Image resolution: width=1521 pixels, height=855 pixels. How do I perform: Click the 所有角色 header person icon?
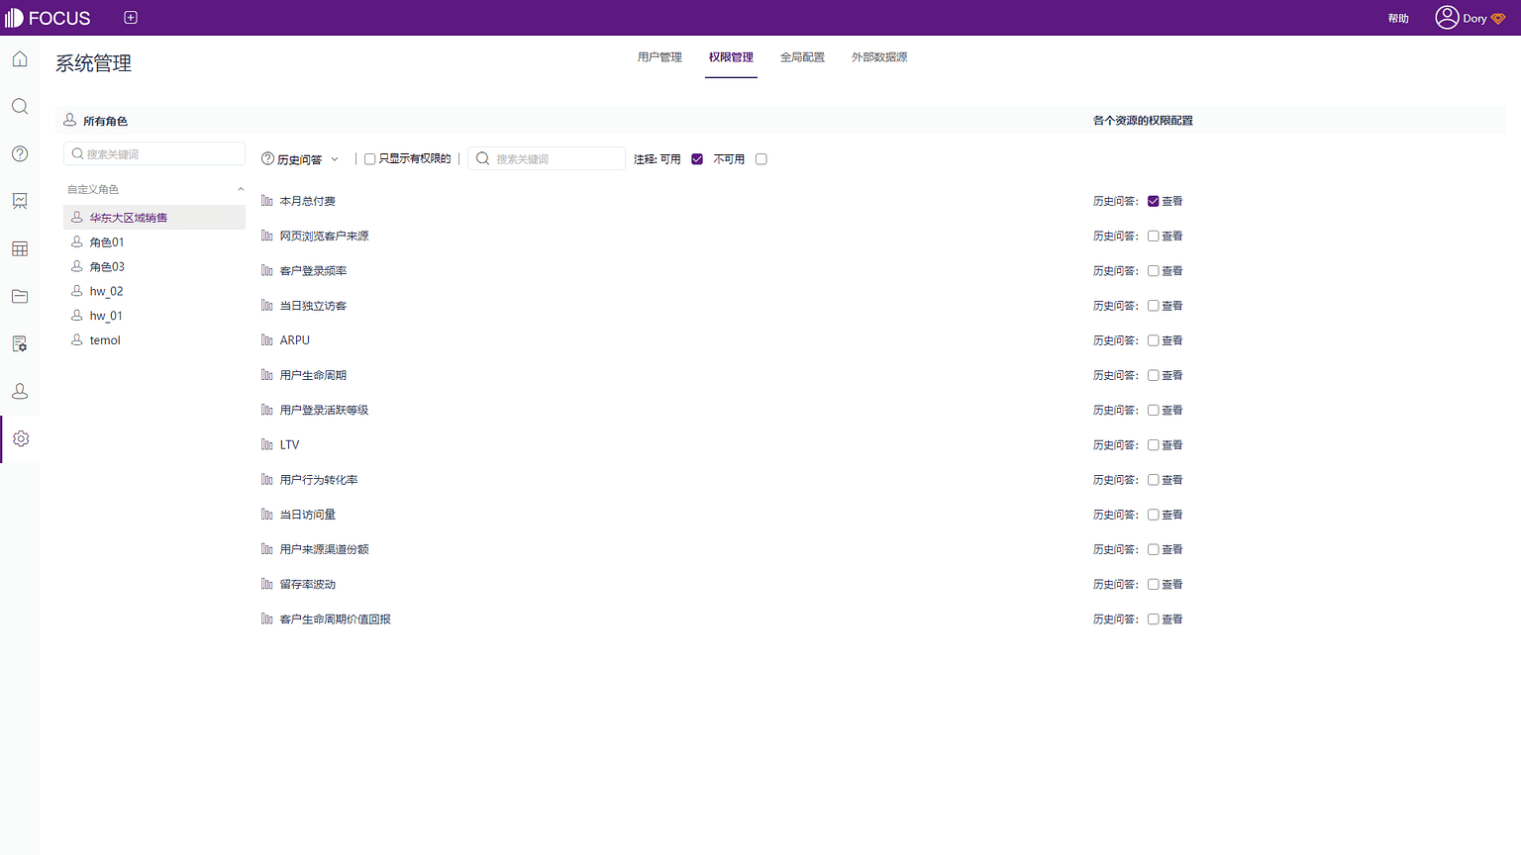[x=70, y=120]
